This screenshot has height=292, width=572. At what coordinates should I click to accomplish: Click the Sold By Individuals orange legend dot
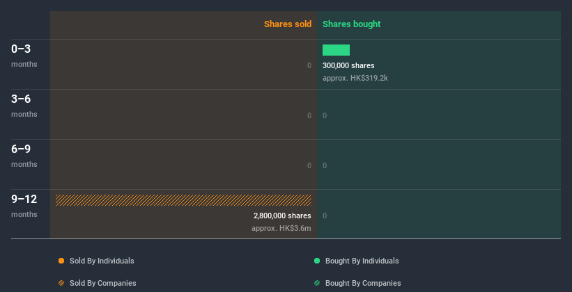pyautogui.click(x=61, y=261)
